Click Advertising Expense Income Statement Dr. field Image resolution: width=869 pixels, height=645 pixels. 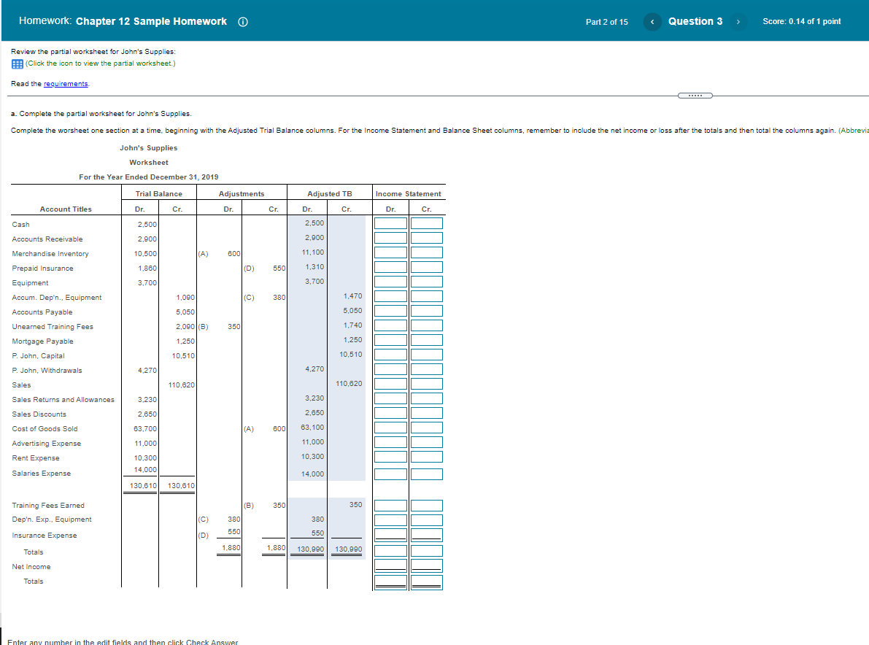pyautogui.click(x=390, y=442)
